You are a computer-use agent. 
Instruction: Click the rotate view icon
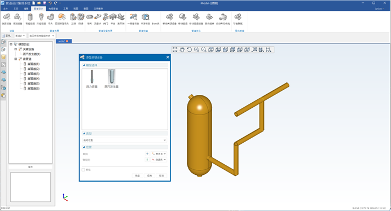pos(189,50)
